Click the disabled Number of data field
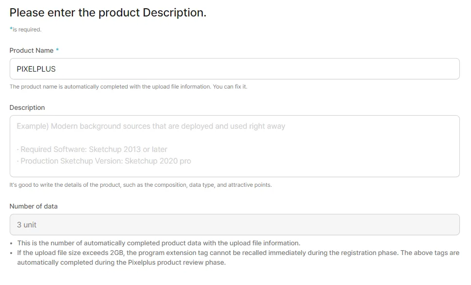The image size is (471, 285). click(x=234, y=225)
